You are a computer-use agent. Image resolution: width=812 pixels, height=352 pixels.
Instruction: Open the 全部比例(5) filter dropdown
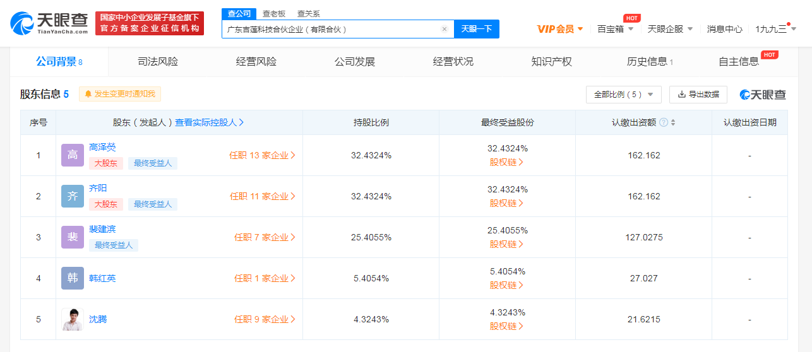(623, 95)
